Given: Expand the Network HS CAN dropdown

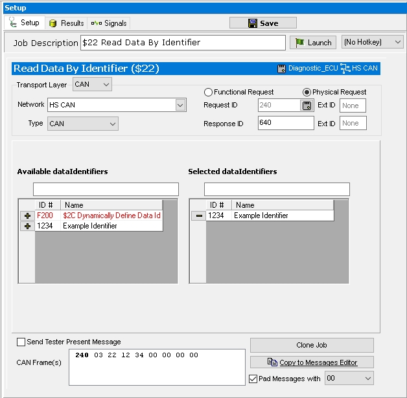Looking at the screenshot, I should click(x=180, y=105).
